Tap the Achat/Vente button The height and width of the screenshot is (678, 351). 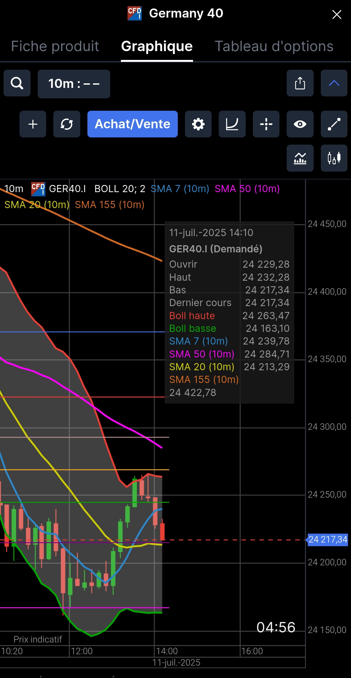133,124
